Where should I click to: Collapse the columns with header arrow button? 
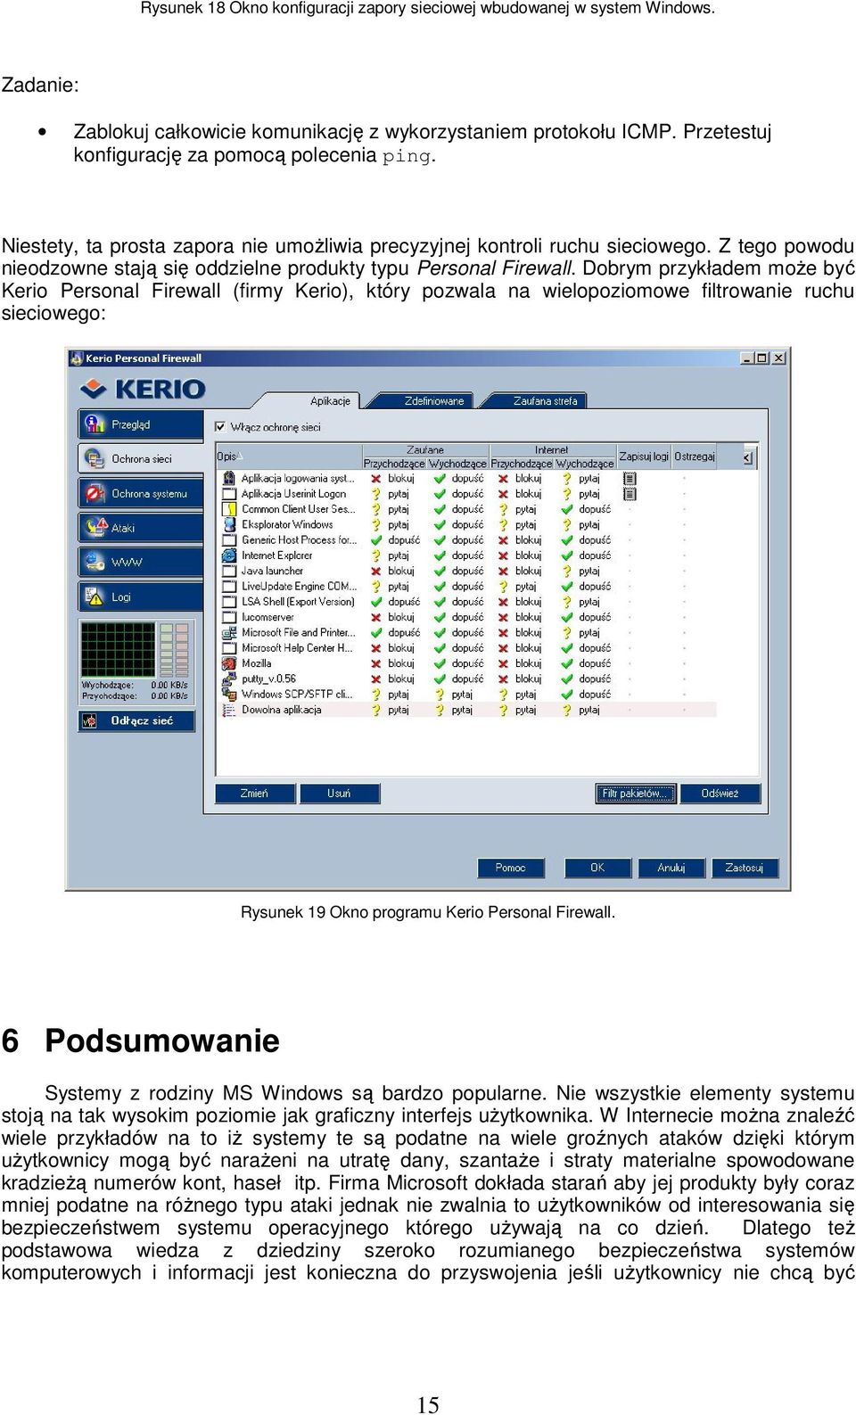[x=747, y=457]
